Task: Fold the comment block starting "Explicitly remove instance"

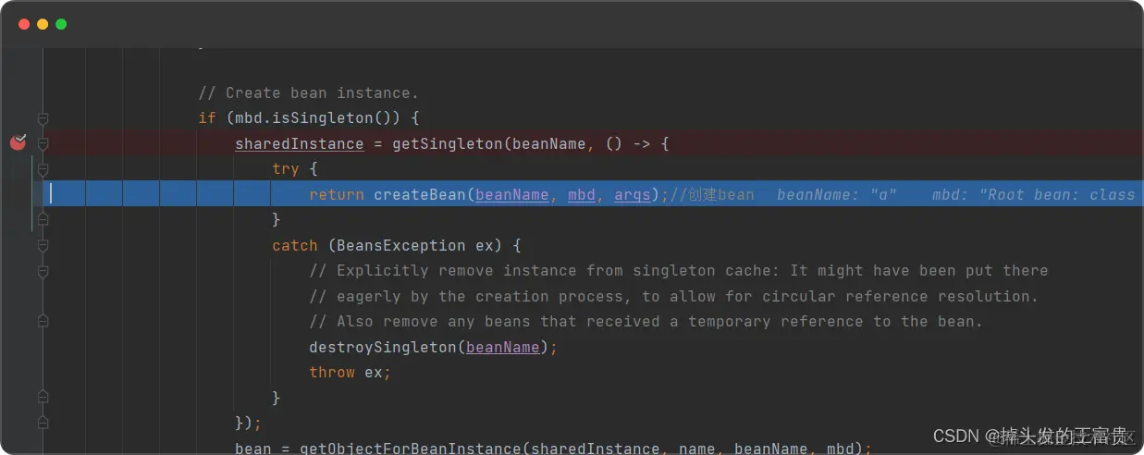Action: pyautogui.click(x=43, y=271)
